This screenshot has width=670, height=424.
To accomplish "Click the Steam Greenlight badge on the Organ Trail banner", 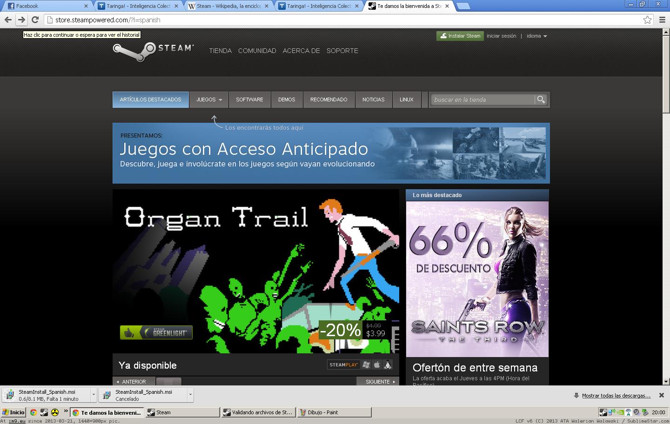I will pyautogui.click(x=156, y=332).
